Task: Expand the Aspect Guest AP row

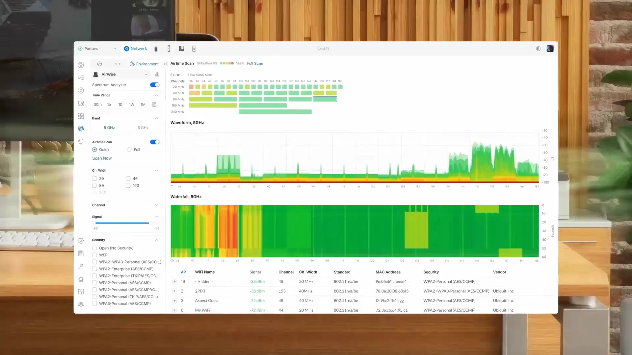Action: [174, 301]
